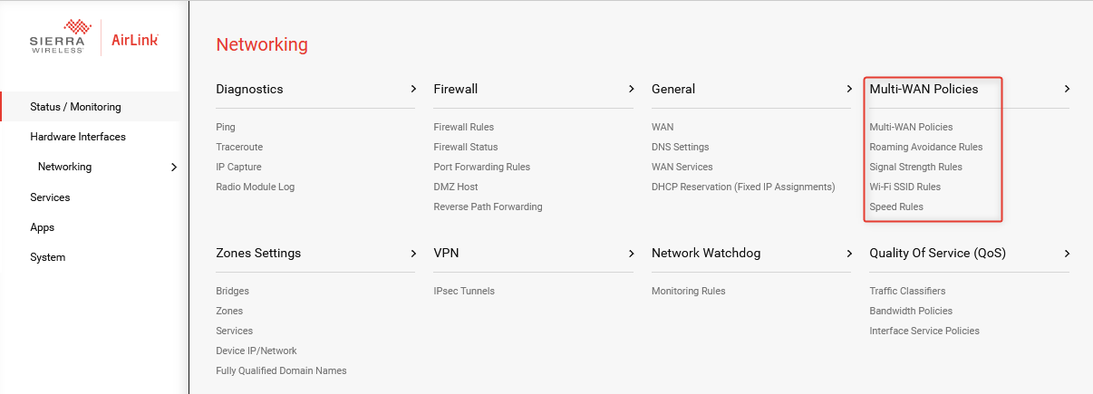Click the Sierra Wireless AirLink logo
Image resolution: width=1093 pixels, height=394 pixels.
point(94,37)
